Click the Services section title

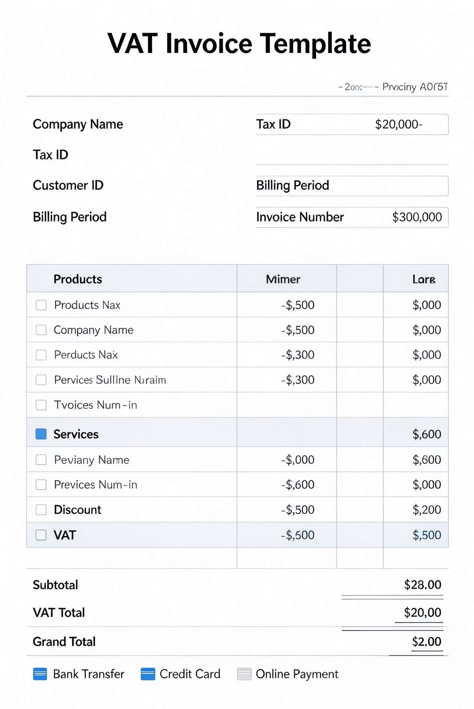coord(76,434)
